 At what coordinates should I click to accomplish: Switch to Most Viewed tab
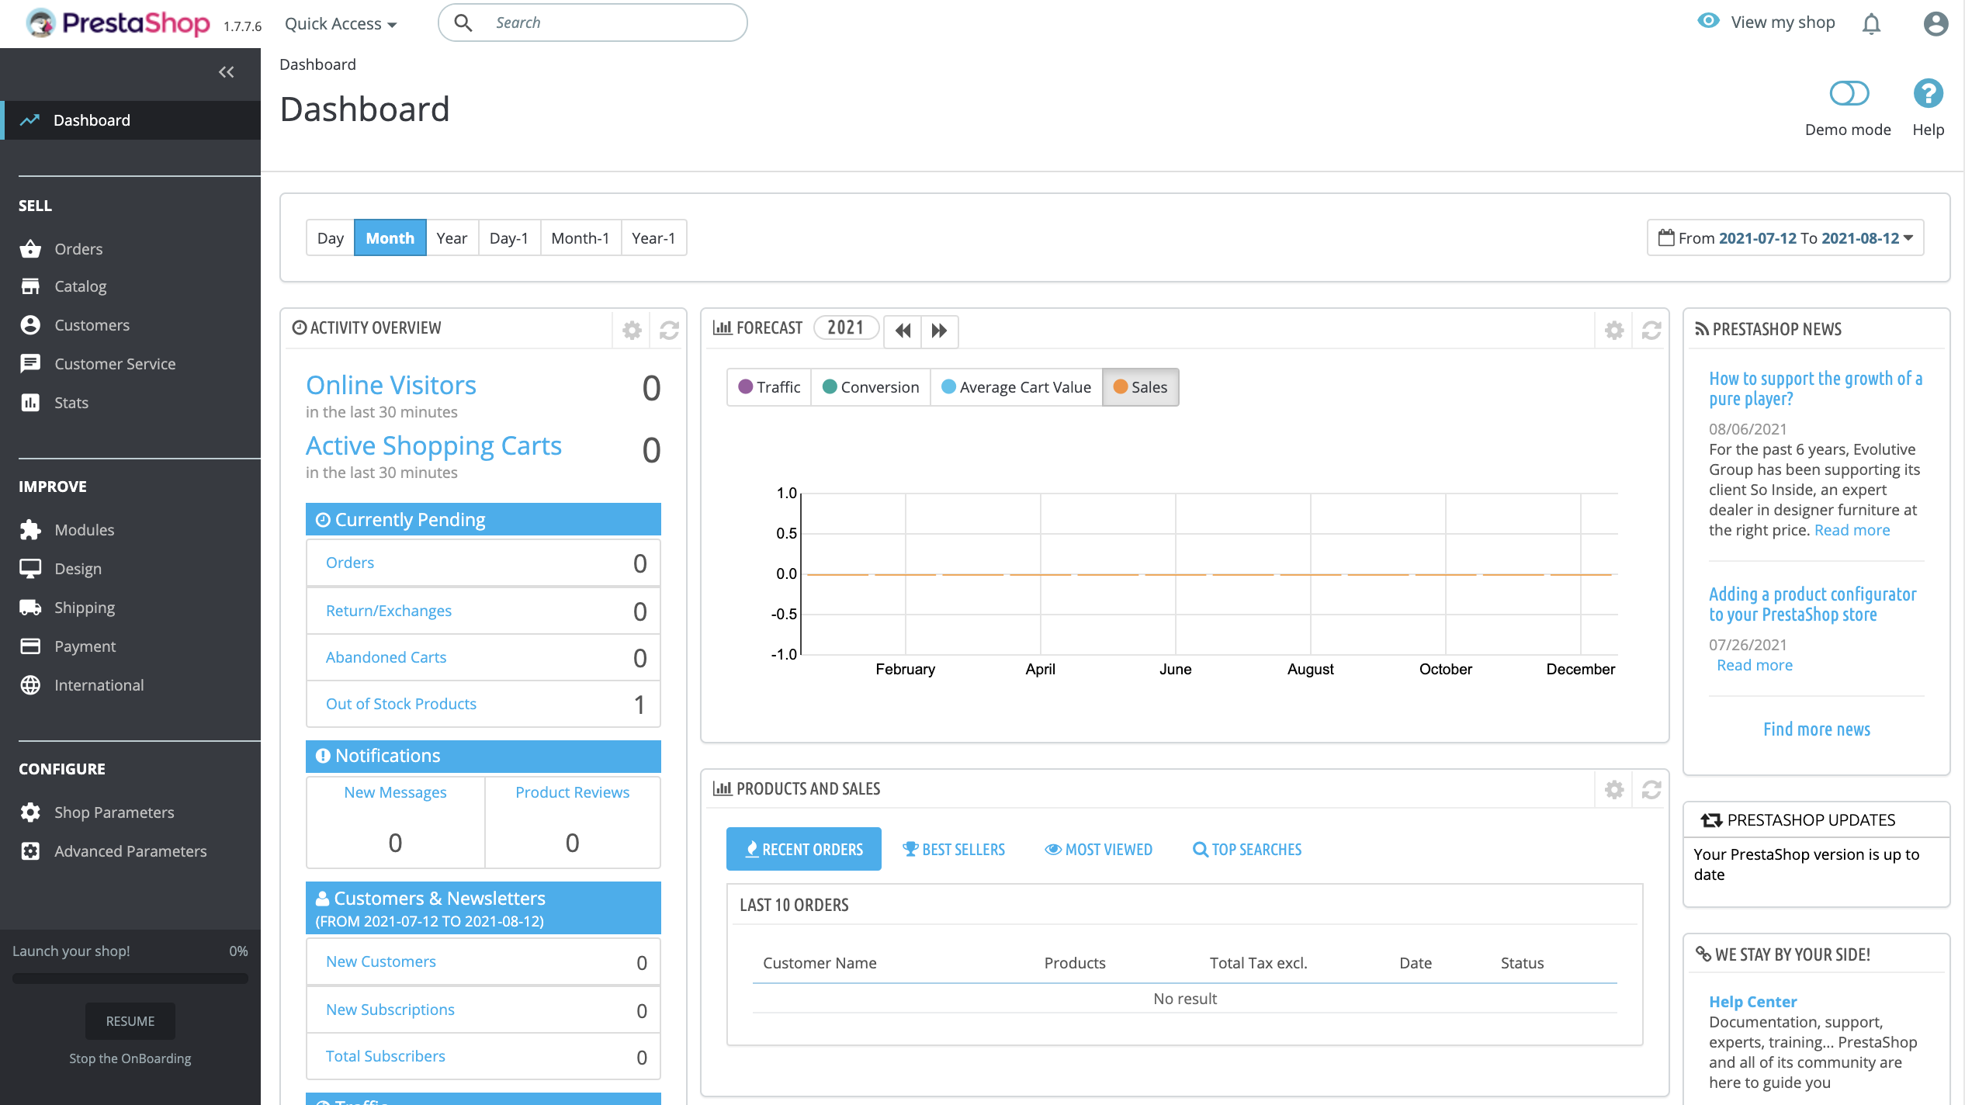1098,849
